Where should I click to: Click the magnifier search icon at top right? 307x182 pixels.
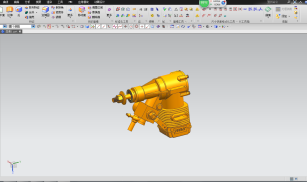click(288, 2)
